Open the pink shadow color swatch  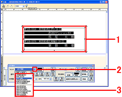click(85, 70)
